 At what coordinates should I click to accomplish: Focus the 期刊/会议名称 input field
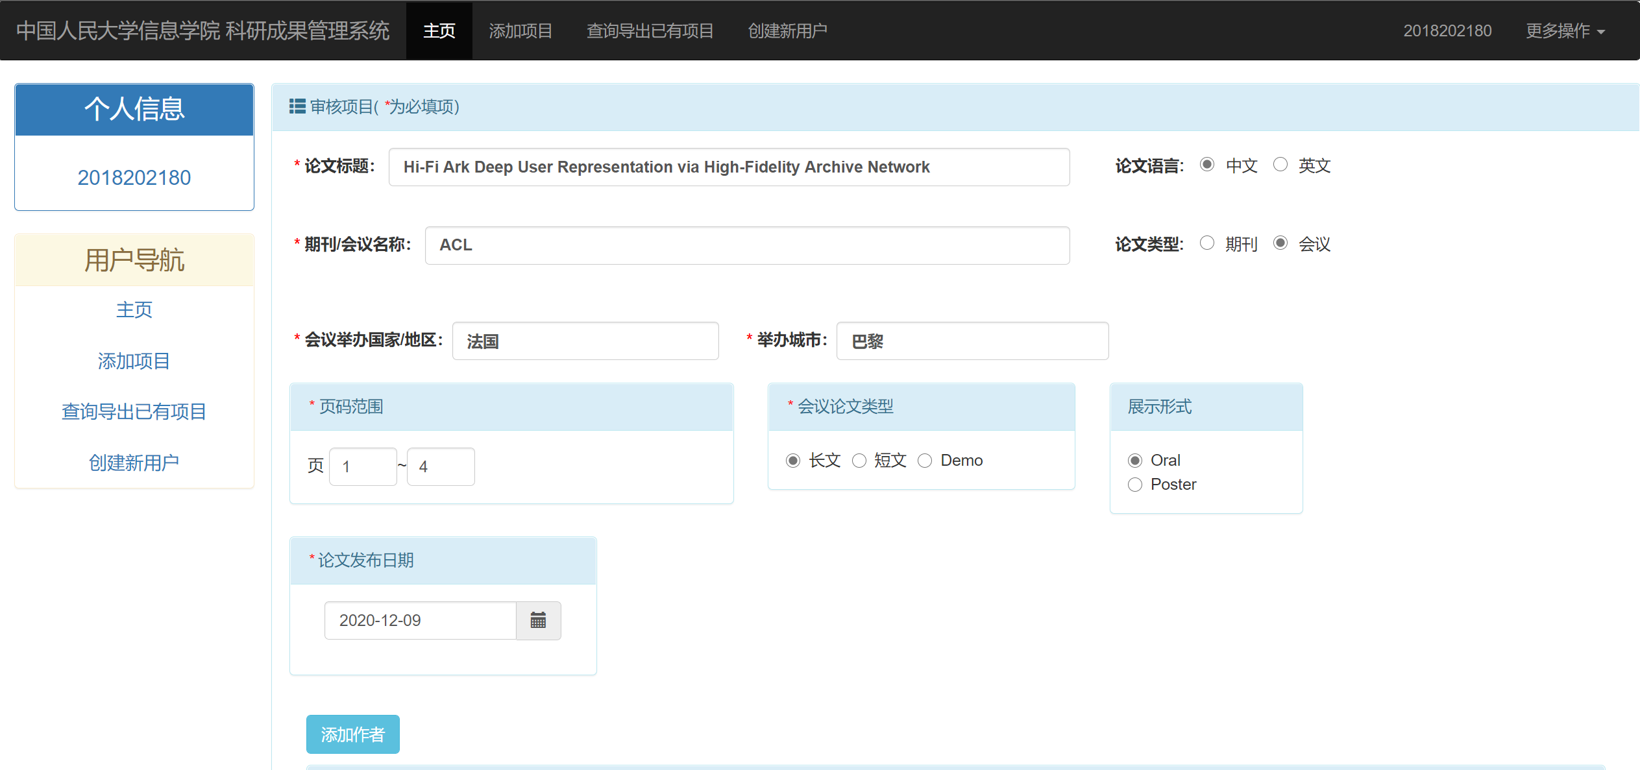pyautogui.click(x=746, y=245)
